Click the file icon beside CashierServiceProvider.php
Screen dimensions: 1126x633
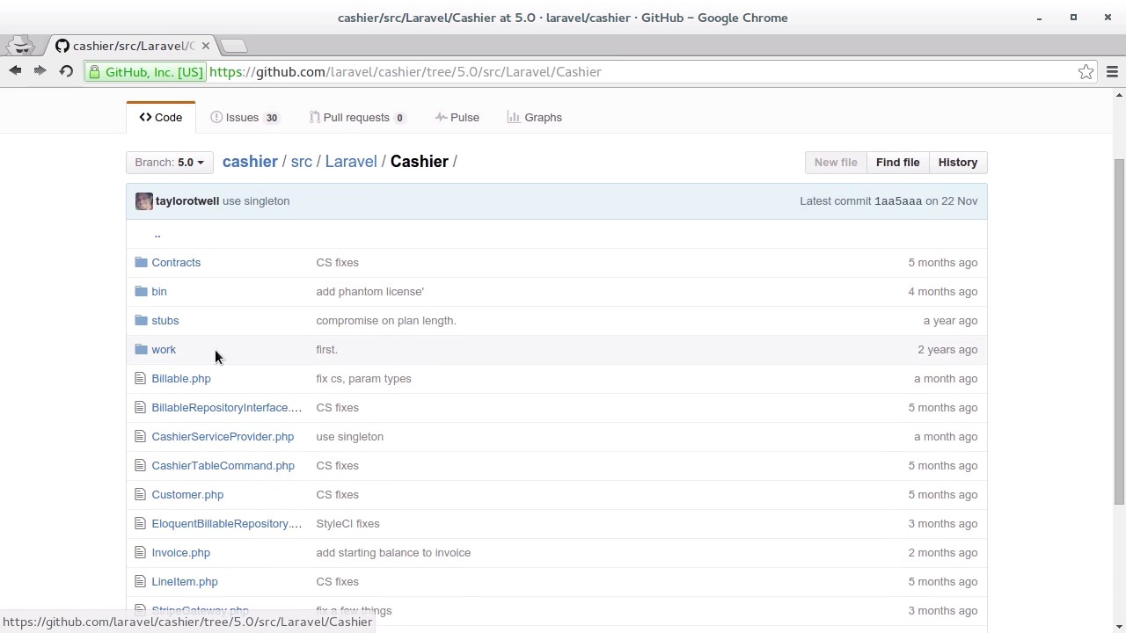[x=140, y=436]
